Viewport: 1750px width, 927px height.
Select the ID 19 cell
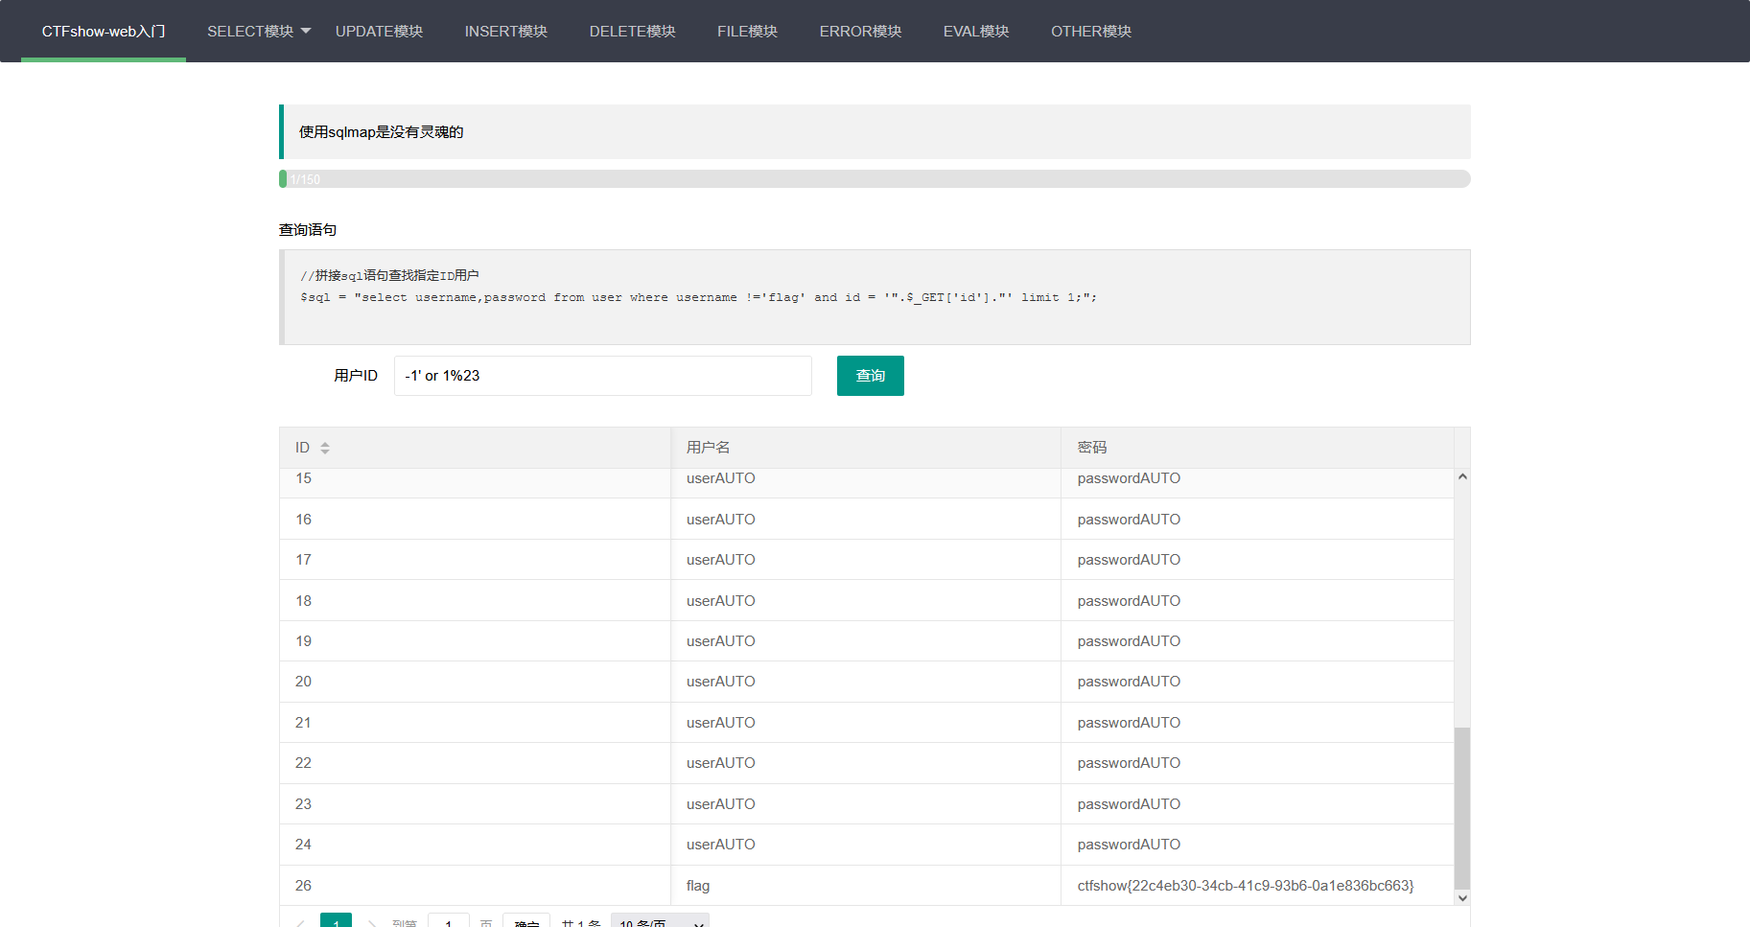475,641
